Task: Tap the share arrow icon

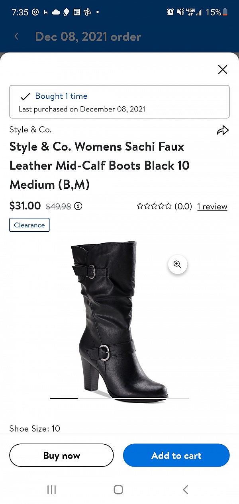Action: [223, 131]
